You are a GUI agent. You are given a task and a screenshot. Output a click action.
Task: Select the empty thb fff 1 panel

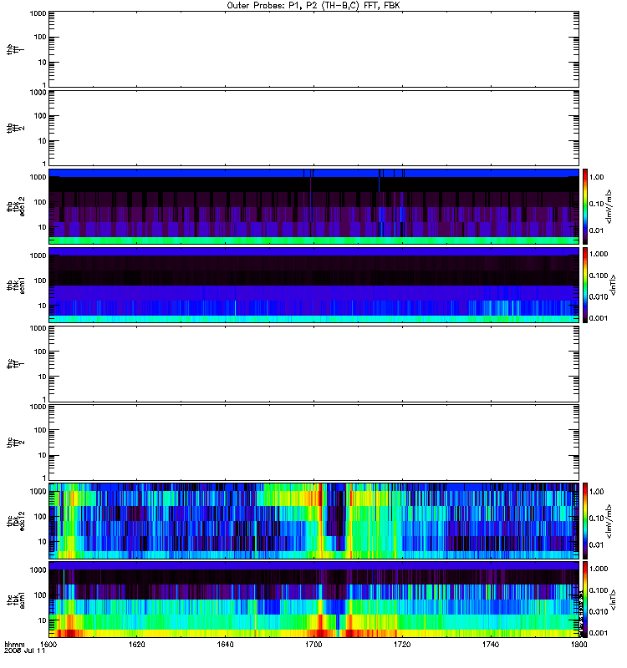point(314,49)
